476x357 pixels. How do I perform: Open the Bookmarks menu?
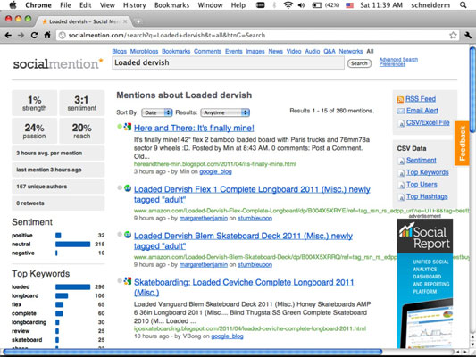point(171,5)
